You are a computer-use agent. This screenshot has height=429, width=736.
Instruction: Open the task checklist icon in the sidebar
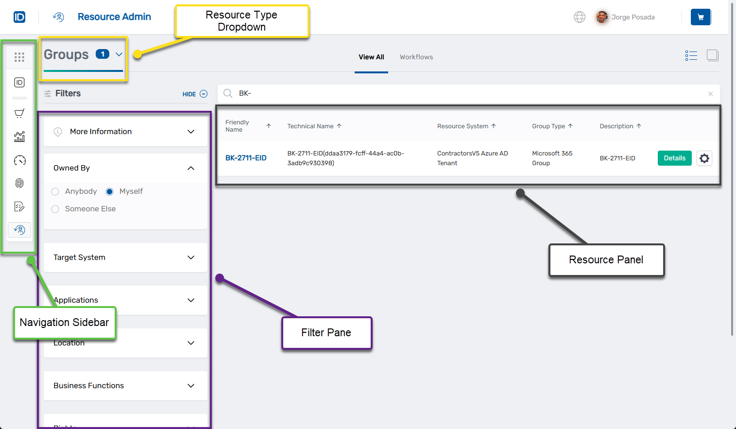click(19, 206)
